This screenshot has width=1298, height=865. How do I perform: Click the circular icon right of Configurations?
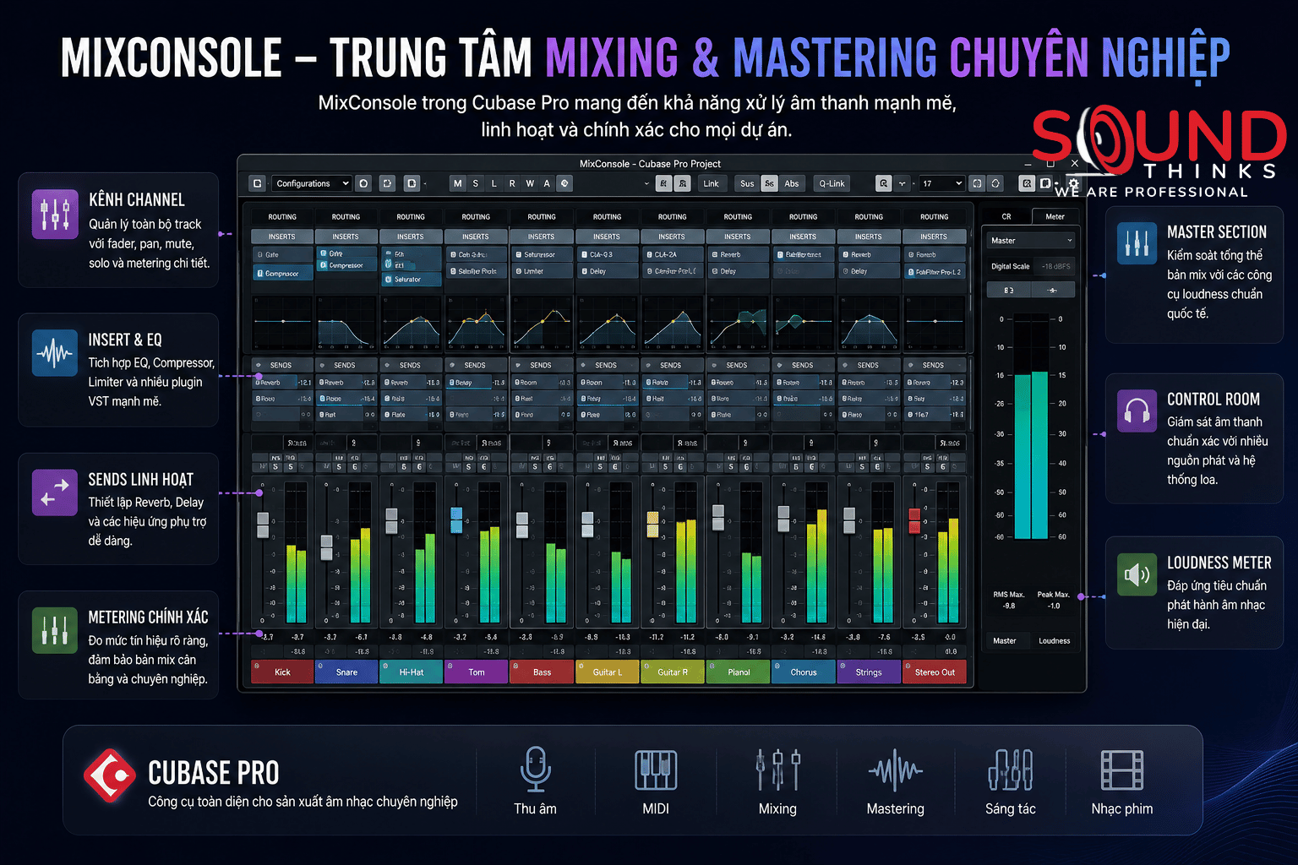tap(363, 183)
